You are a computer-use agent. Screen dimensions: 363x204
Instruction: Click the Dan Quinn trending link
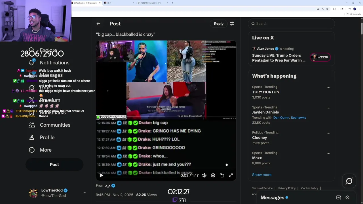[x=281, y=118]
